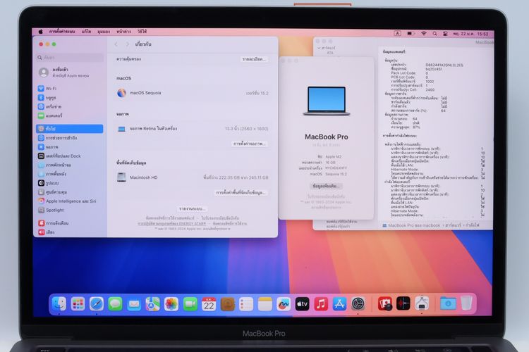Open Network (เครือข่าย) in the sidebar
The image size is (529, 352).
70,106
